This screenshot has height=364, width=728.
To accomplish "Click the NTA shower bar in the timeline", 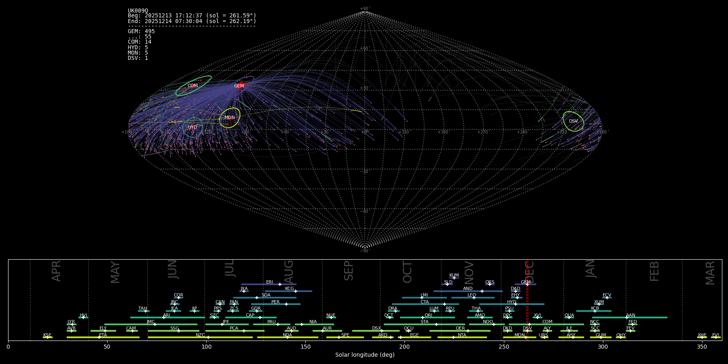I will (462, 337).
